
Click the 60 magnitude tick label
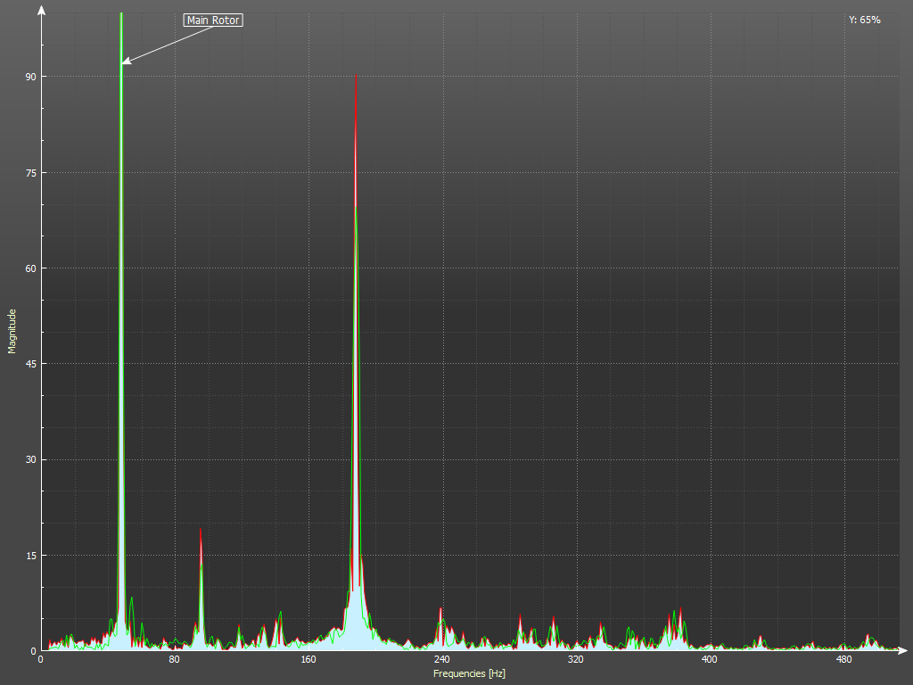tap(30, 268)
